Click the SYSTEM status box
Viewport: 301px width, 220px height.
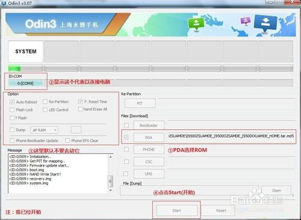click(x=26, y=52)
